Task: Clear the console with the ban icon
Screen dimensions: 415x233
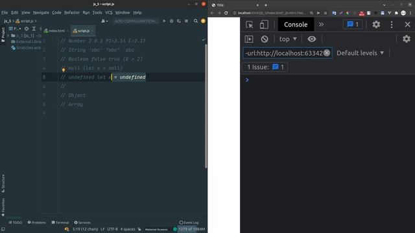Action: point(265,39)
